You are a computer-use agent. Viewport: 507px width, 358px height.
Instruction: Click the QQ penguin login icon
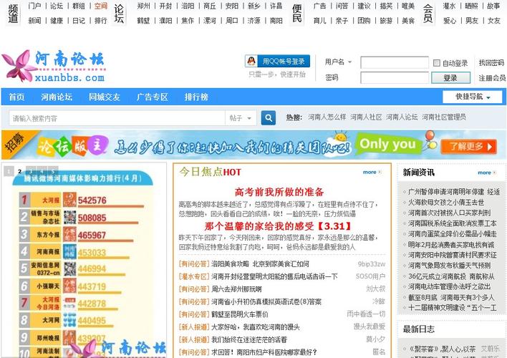tap(251, 61)
